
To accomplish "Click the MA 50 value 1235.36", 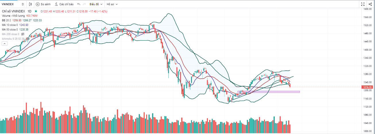I will click(x=24, y=30).
